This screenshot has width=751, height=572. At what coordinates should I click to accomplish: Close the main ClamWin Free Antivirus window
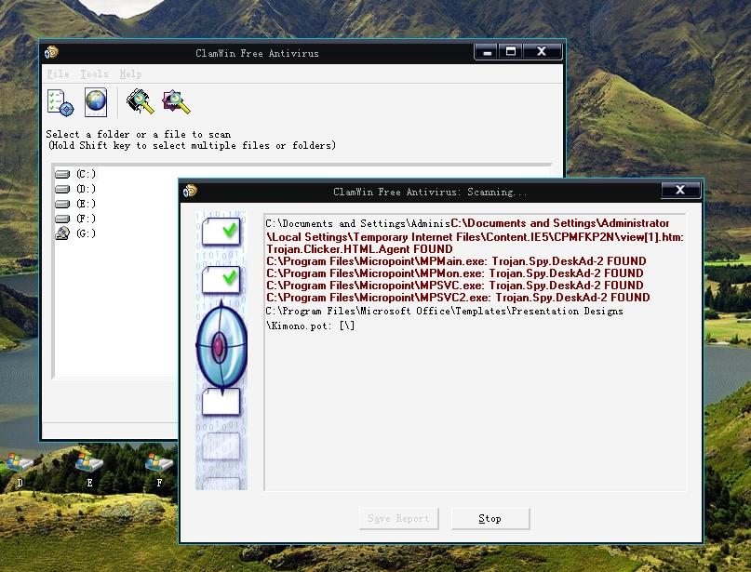pyautogui.click(x=542, y=52)
